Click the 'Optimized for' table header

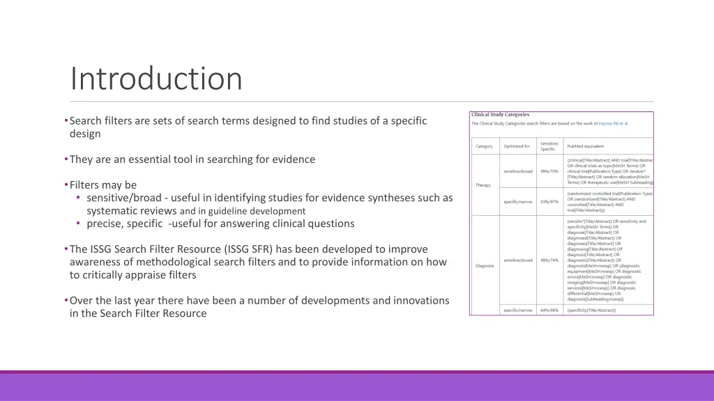tap(517, 146)
